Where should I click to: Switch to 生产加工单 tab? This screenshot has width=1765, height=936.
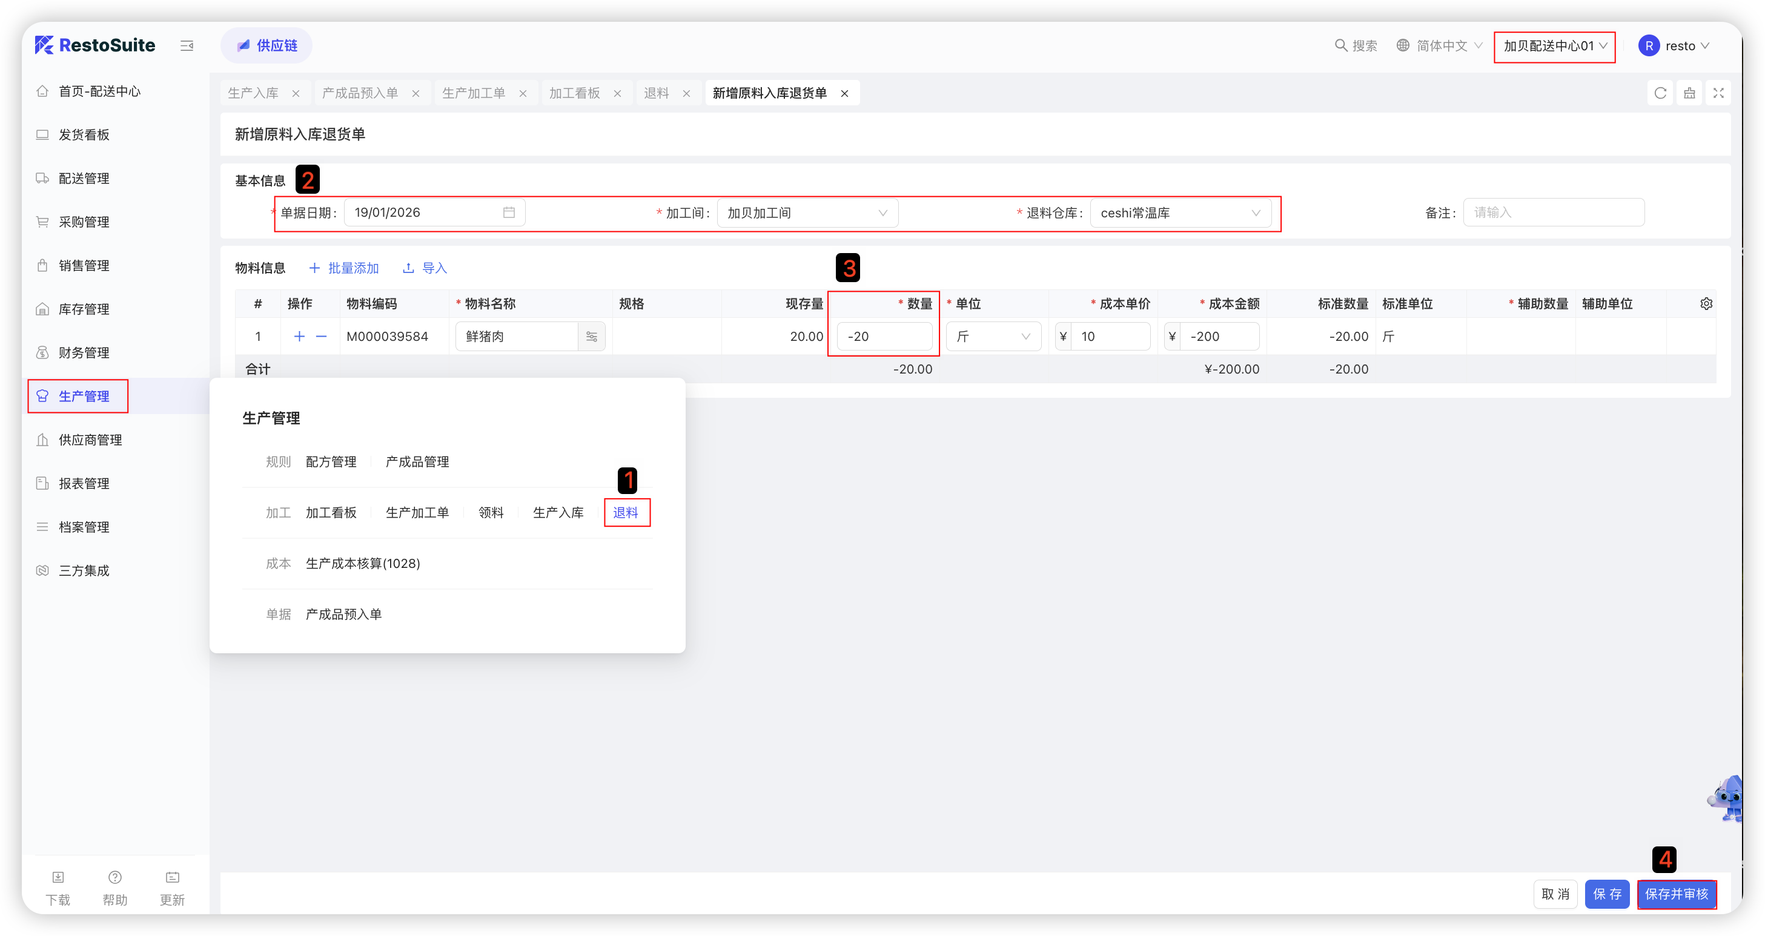tap(474, 93)
